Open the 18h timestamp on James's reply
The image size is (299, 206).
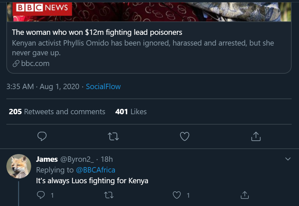107,159
